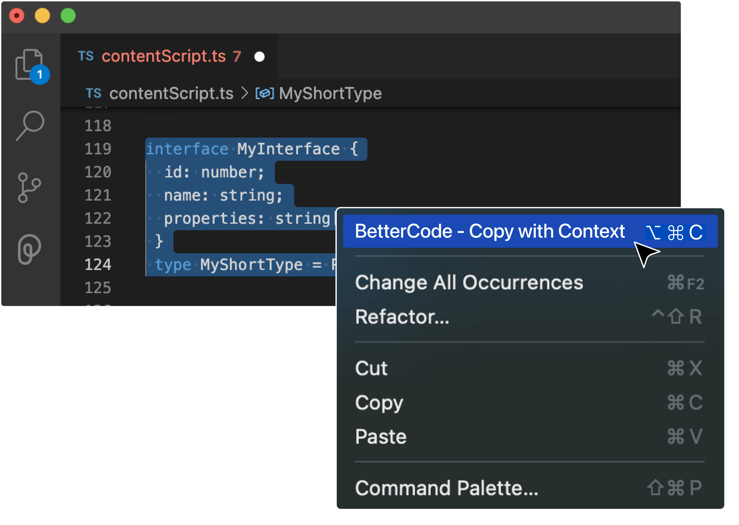Choose Refactor... in context menu

[529, 317]
